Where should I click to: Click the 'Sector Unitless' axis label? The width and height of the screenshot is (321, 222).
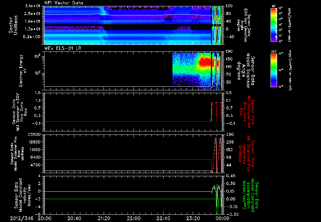pos(13,25)
